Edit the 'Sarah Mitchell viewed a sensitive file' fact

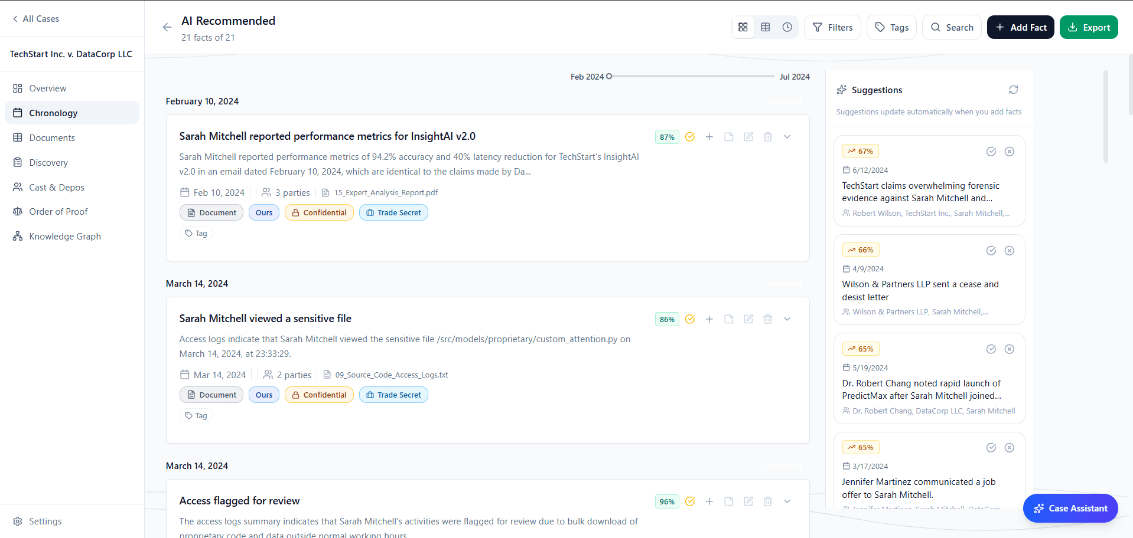point(748,319)
